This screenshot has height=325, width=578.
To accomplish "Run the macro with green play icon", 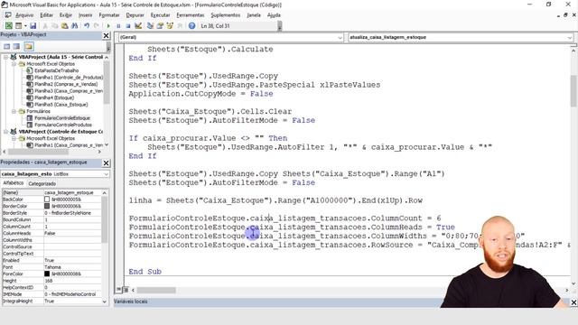I will 108,26.
